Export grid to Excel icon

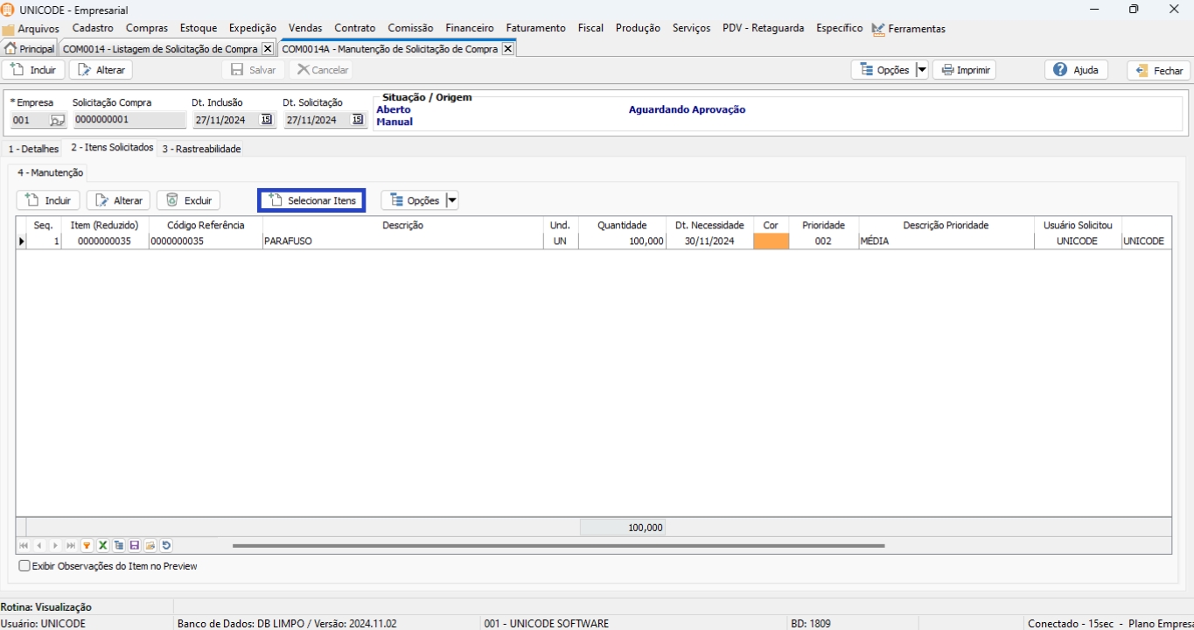click(102, 545)
